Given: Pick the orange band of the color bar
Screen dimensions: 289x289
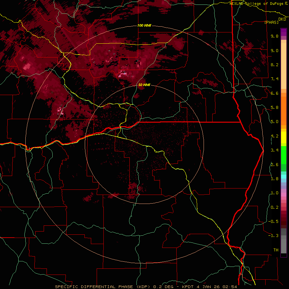Looking at the screenshot, I should [x=284, y=110].
